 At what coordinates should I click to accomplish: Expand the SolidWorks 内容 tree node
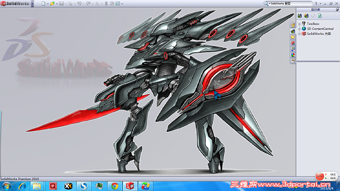pyautogui.click(x=300, y=34)
